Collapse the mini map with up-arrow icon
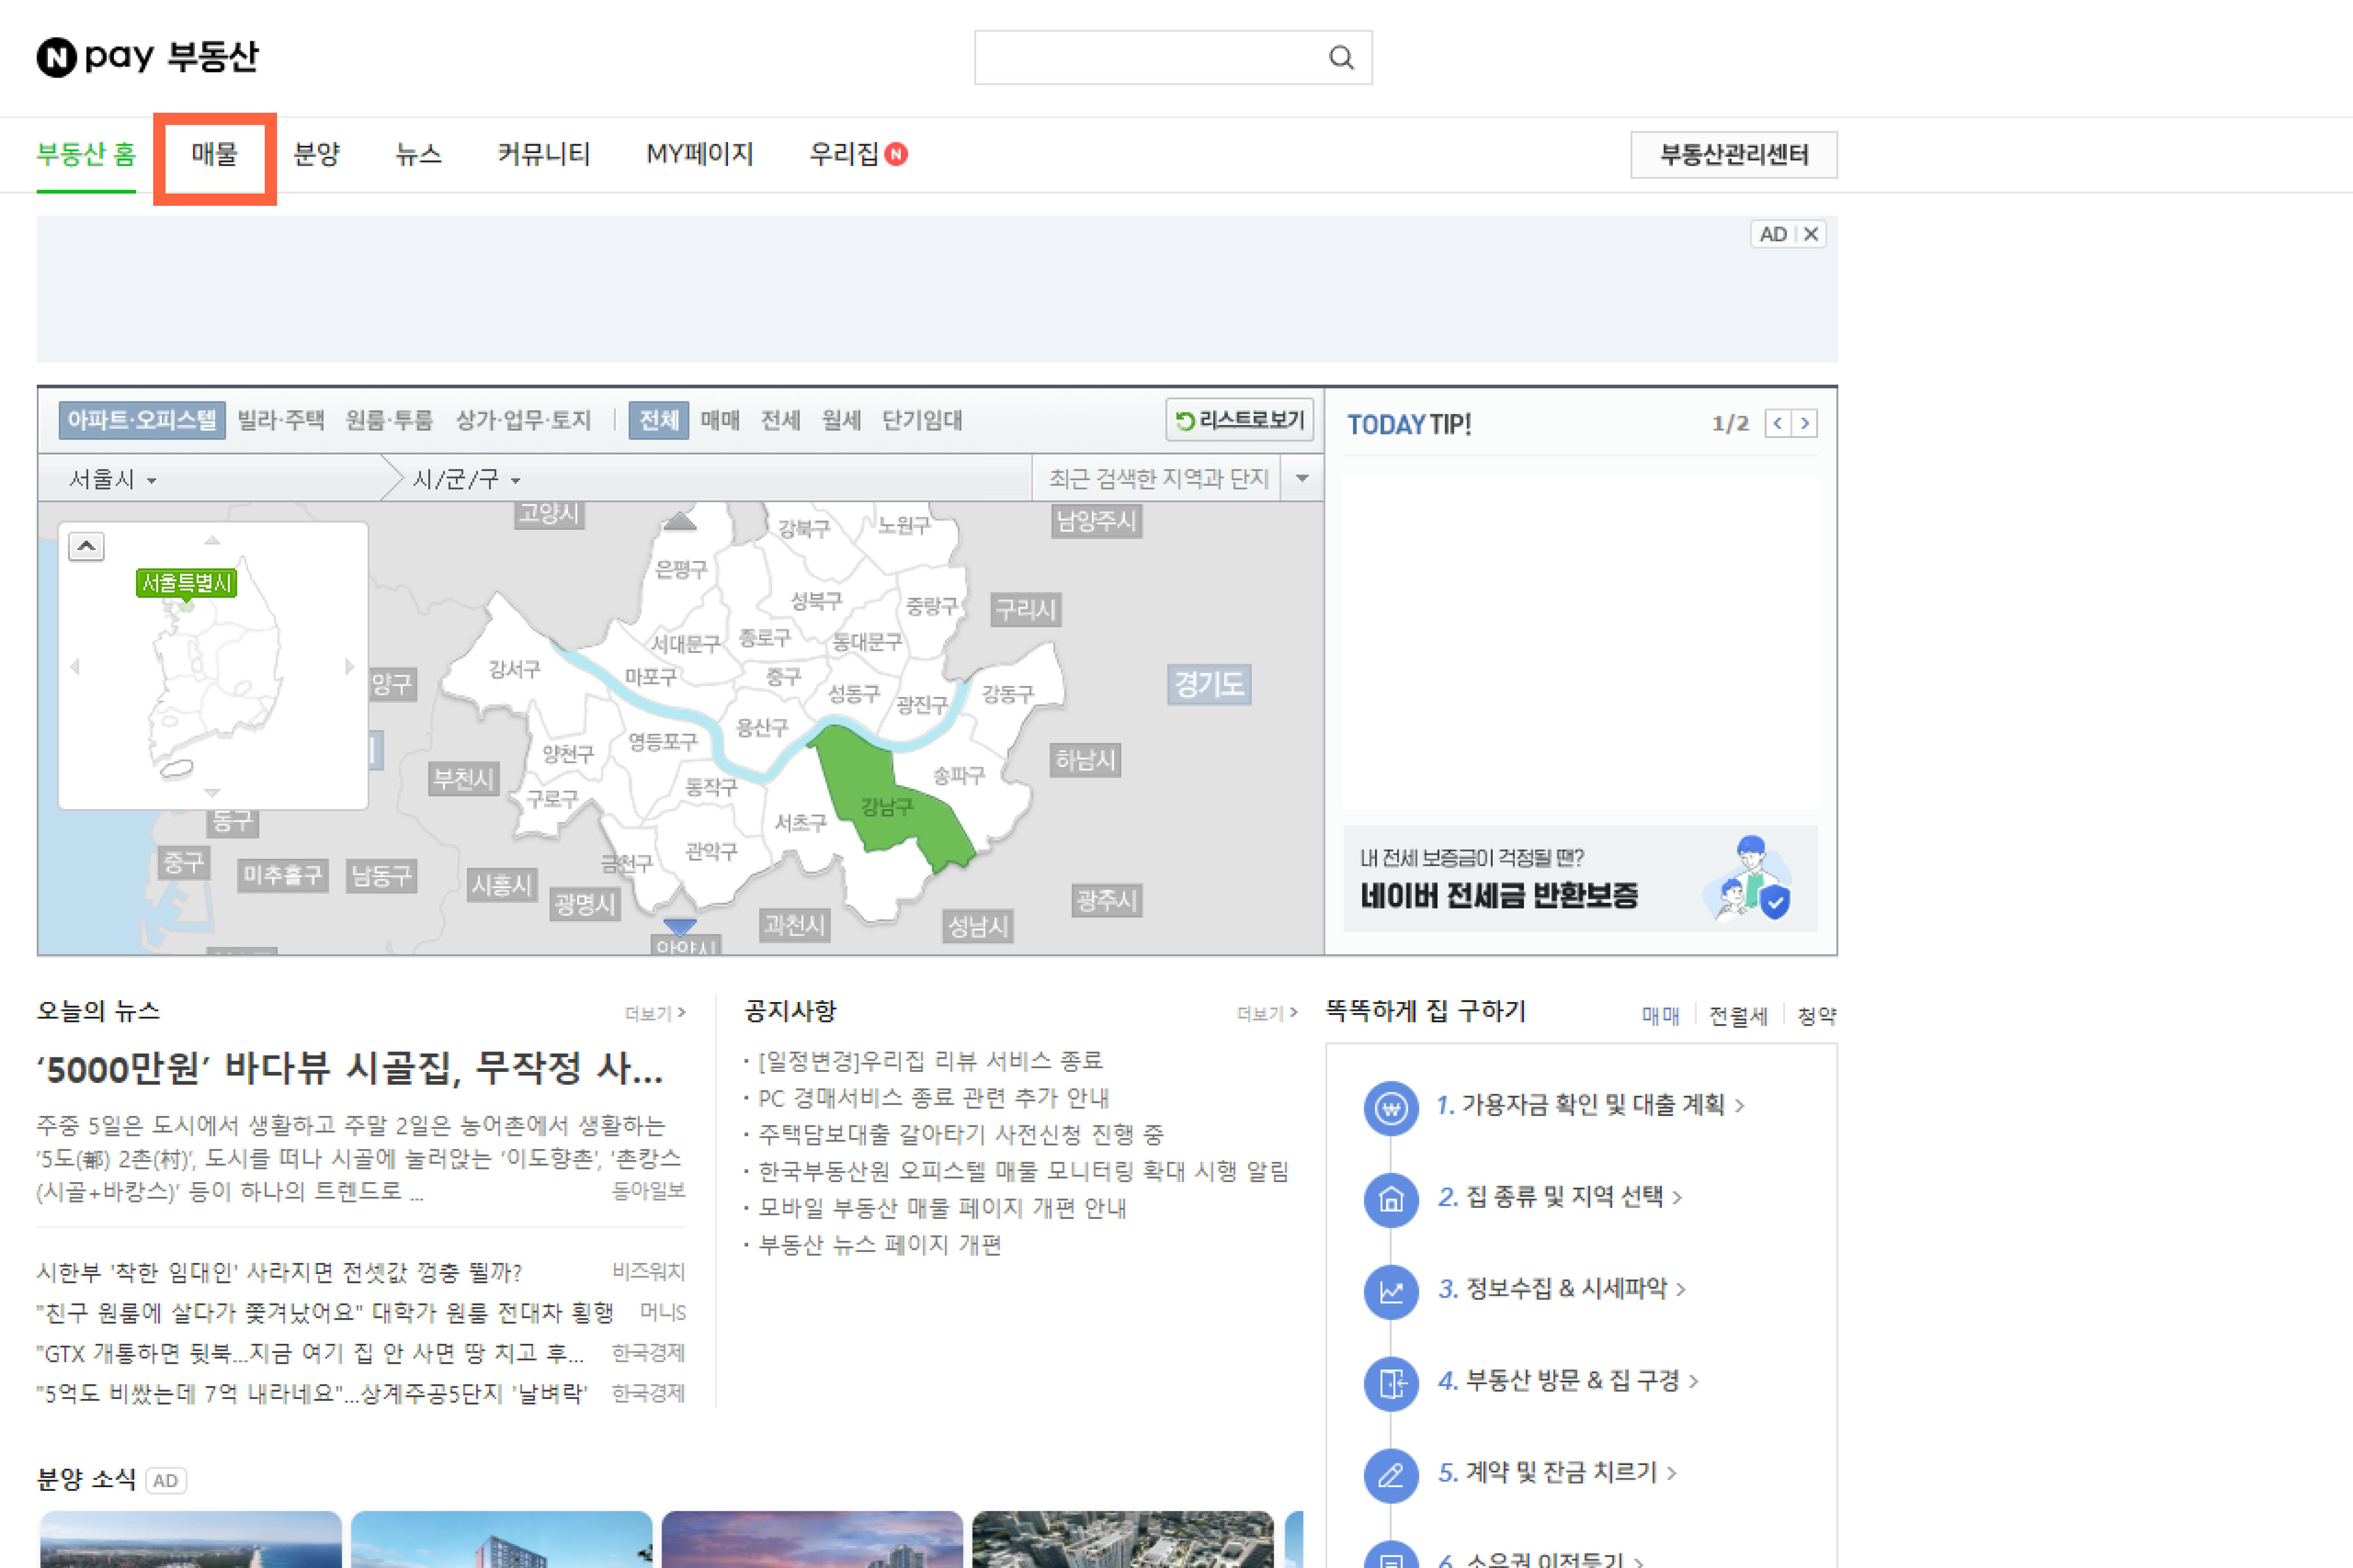2353x1568 pixels. [86, 546]
